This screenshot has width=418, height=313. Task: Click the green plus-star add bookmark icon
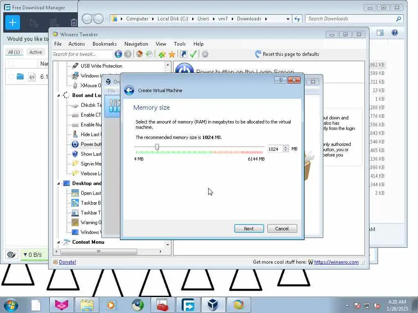click(162, 54)
